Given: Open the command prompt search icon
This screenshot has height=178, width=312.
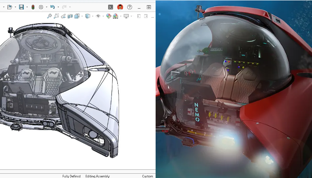Looking at the screenshot, I should point(111,7).
